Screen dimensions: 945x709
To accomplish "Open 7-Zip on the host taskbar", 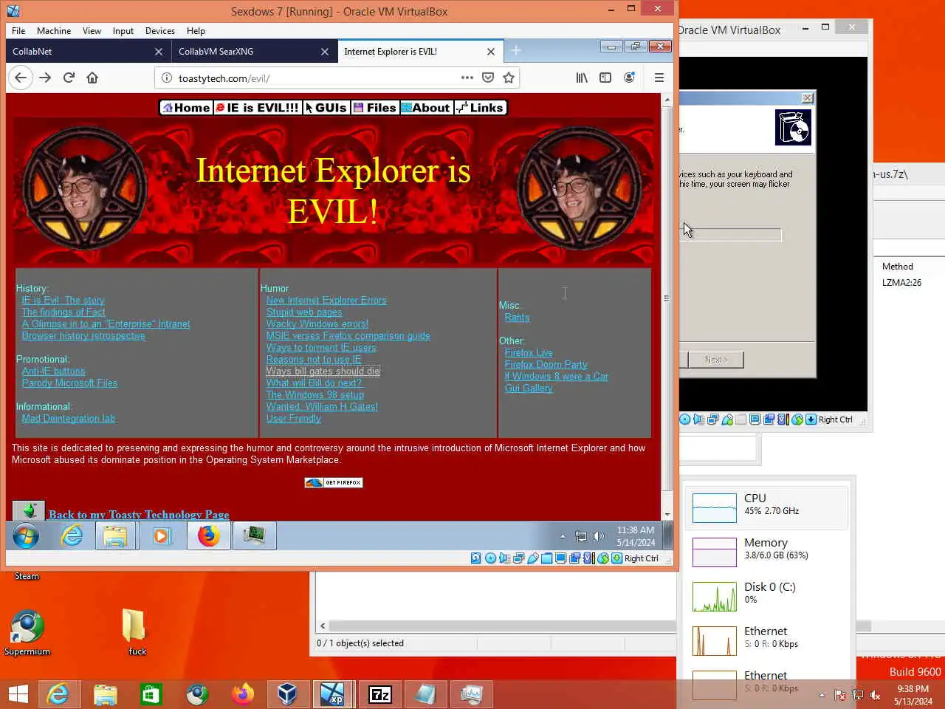I will [379, 694].
